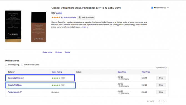
Task: Select the (605) review count
Action: click(63, 78)
